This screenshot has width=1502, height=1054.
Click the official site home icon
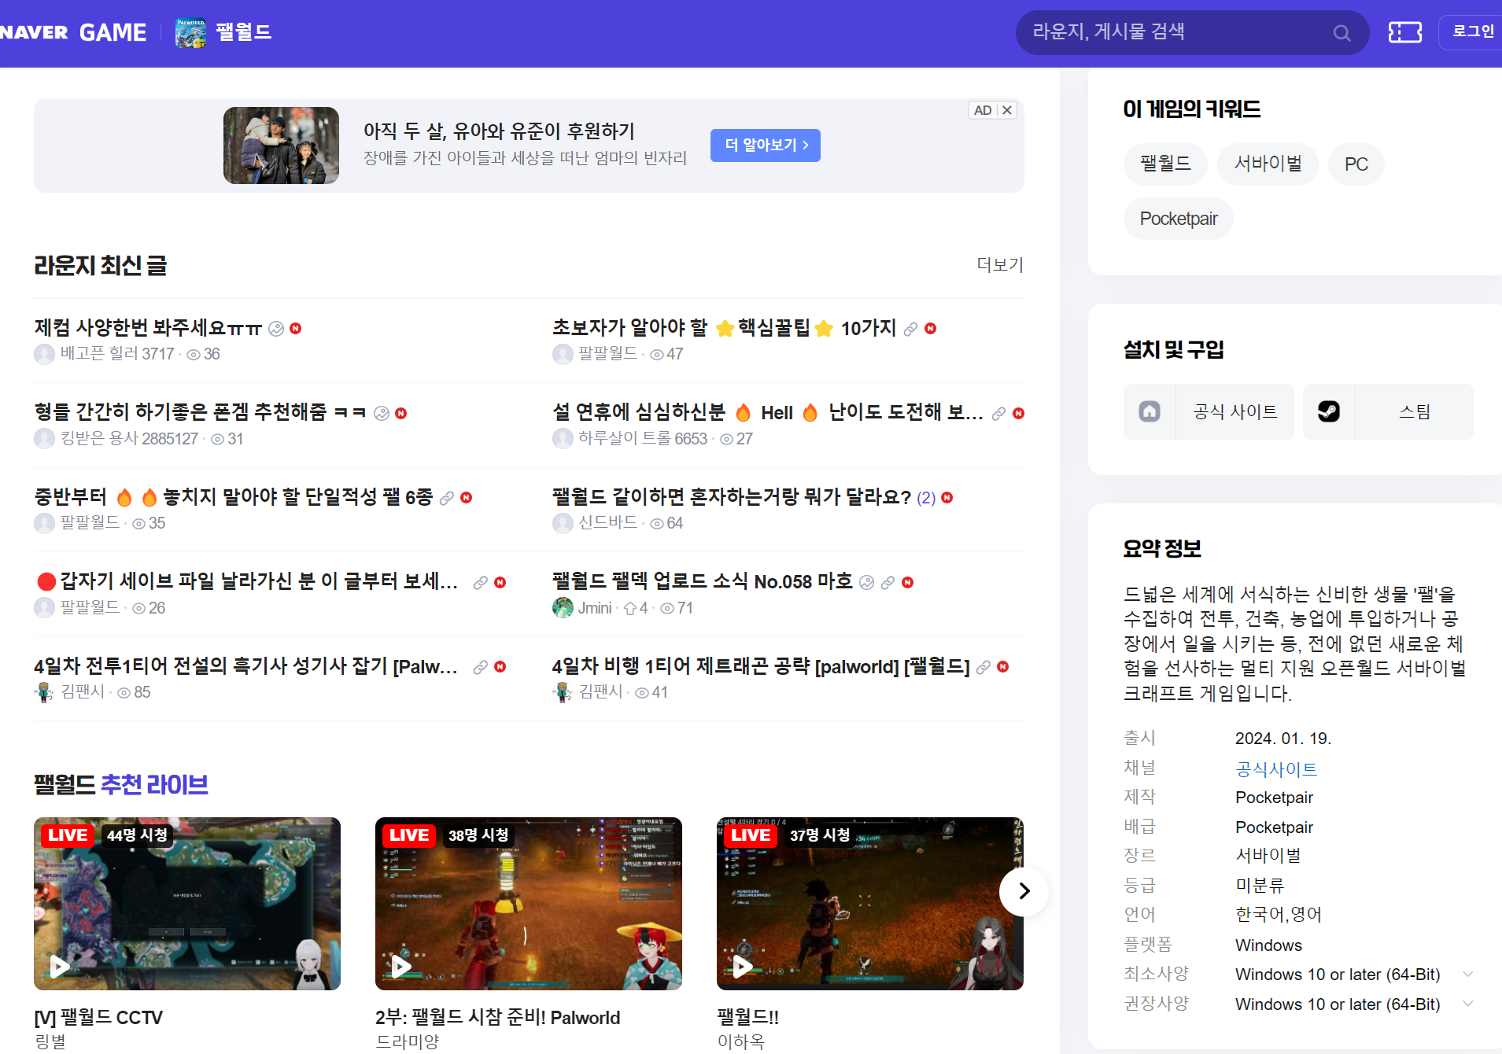click(x=1150, y=411)
